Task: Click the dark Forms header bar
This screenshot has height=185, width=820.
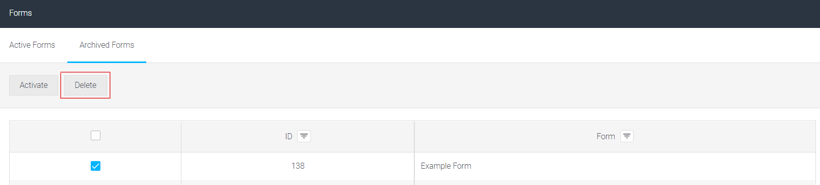Action: click(410, 14)
